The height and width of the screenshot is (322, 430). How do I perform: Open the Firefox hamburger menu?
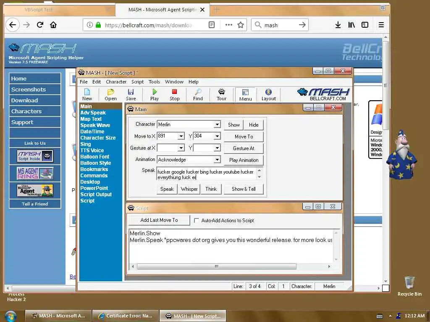[381, 25]
